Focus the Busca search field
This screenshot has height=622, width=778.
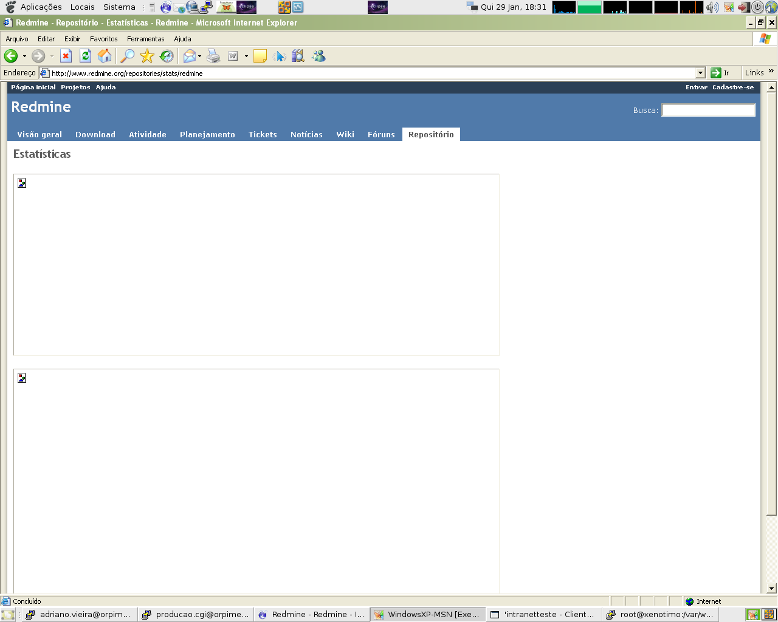(708, 110)
